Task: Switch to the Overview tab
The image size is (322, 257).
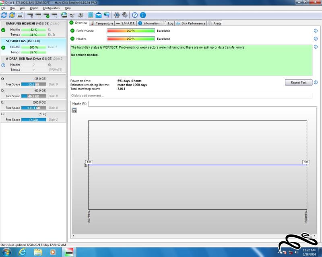Action: [x=78, y=23]
